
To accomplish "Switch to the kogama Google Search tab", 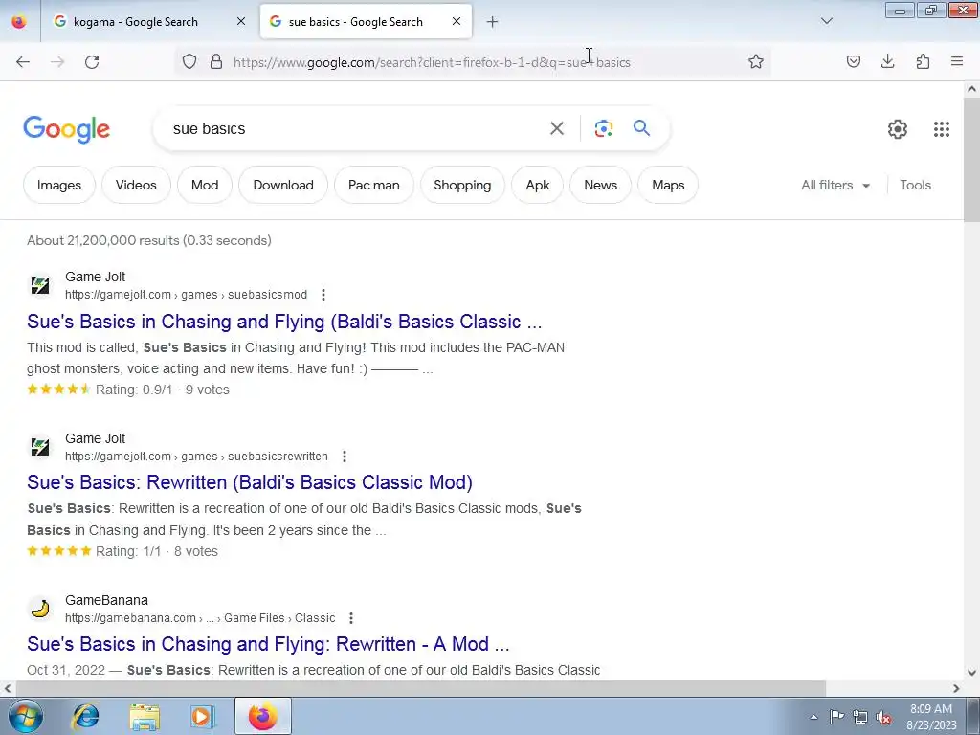I will tap(150, 22).
